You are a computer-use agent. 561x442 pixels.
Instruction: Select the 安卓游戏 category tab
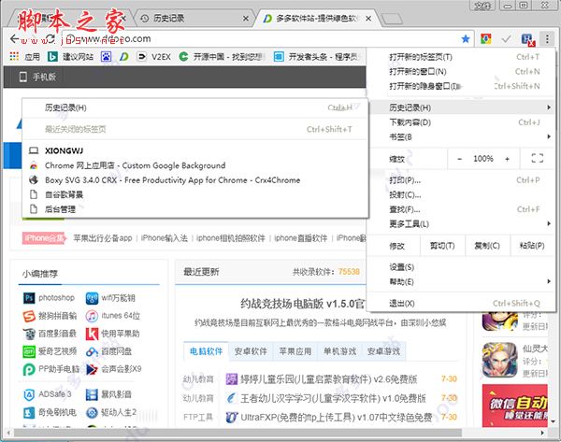384,351
